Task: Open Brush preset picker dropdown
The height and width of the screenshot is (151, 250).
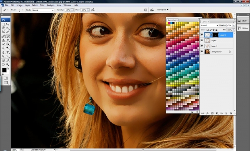Action: point(22,10)
